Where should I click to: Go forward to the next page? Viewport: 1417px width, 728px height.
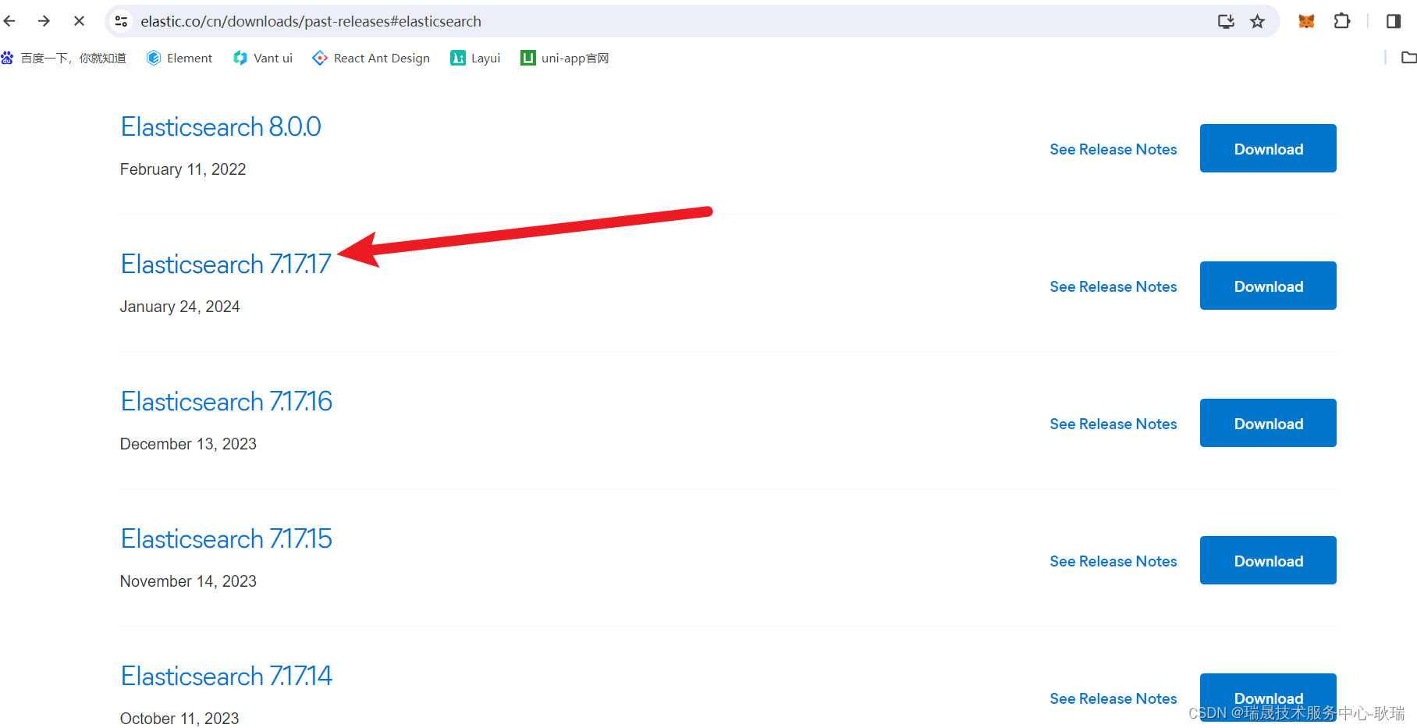coord(44,21)
